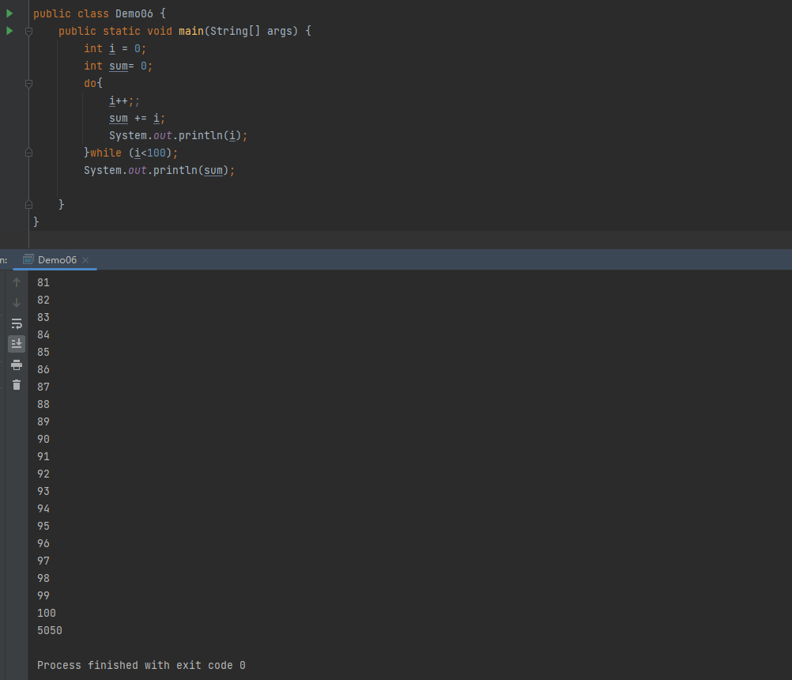Click the class name Demo06 in code
This screenshot has width=792, height=680.
point(134,13)
